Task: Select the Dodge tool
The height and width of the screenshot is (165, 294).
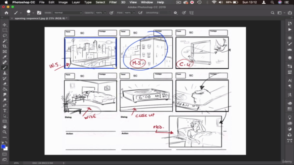Action: [5, 100]
